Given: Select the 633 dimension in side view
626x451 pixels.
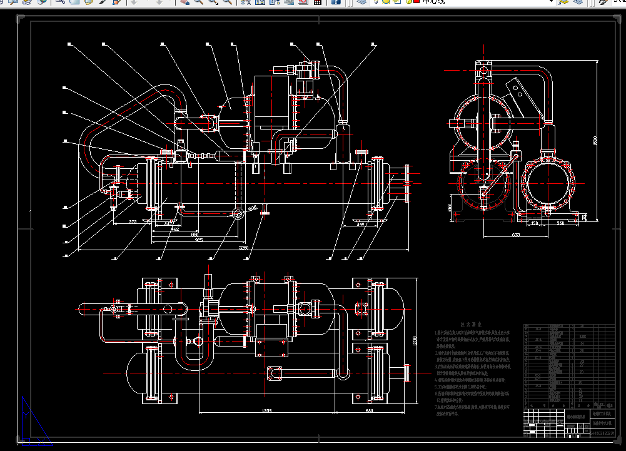Looking at the screenshot, I should pos(516,235).
